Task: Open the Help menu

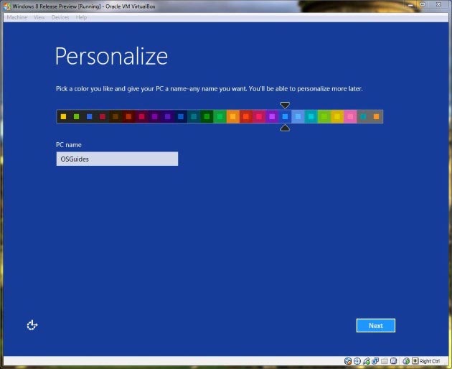Action: click(81, 17)
